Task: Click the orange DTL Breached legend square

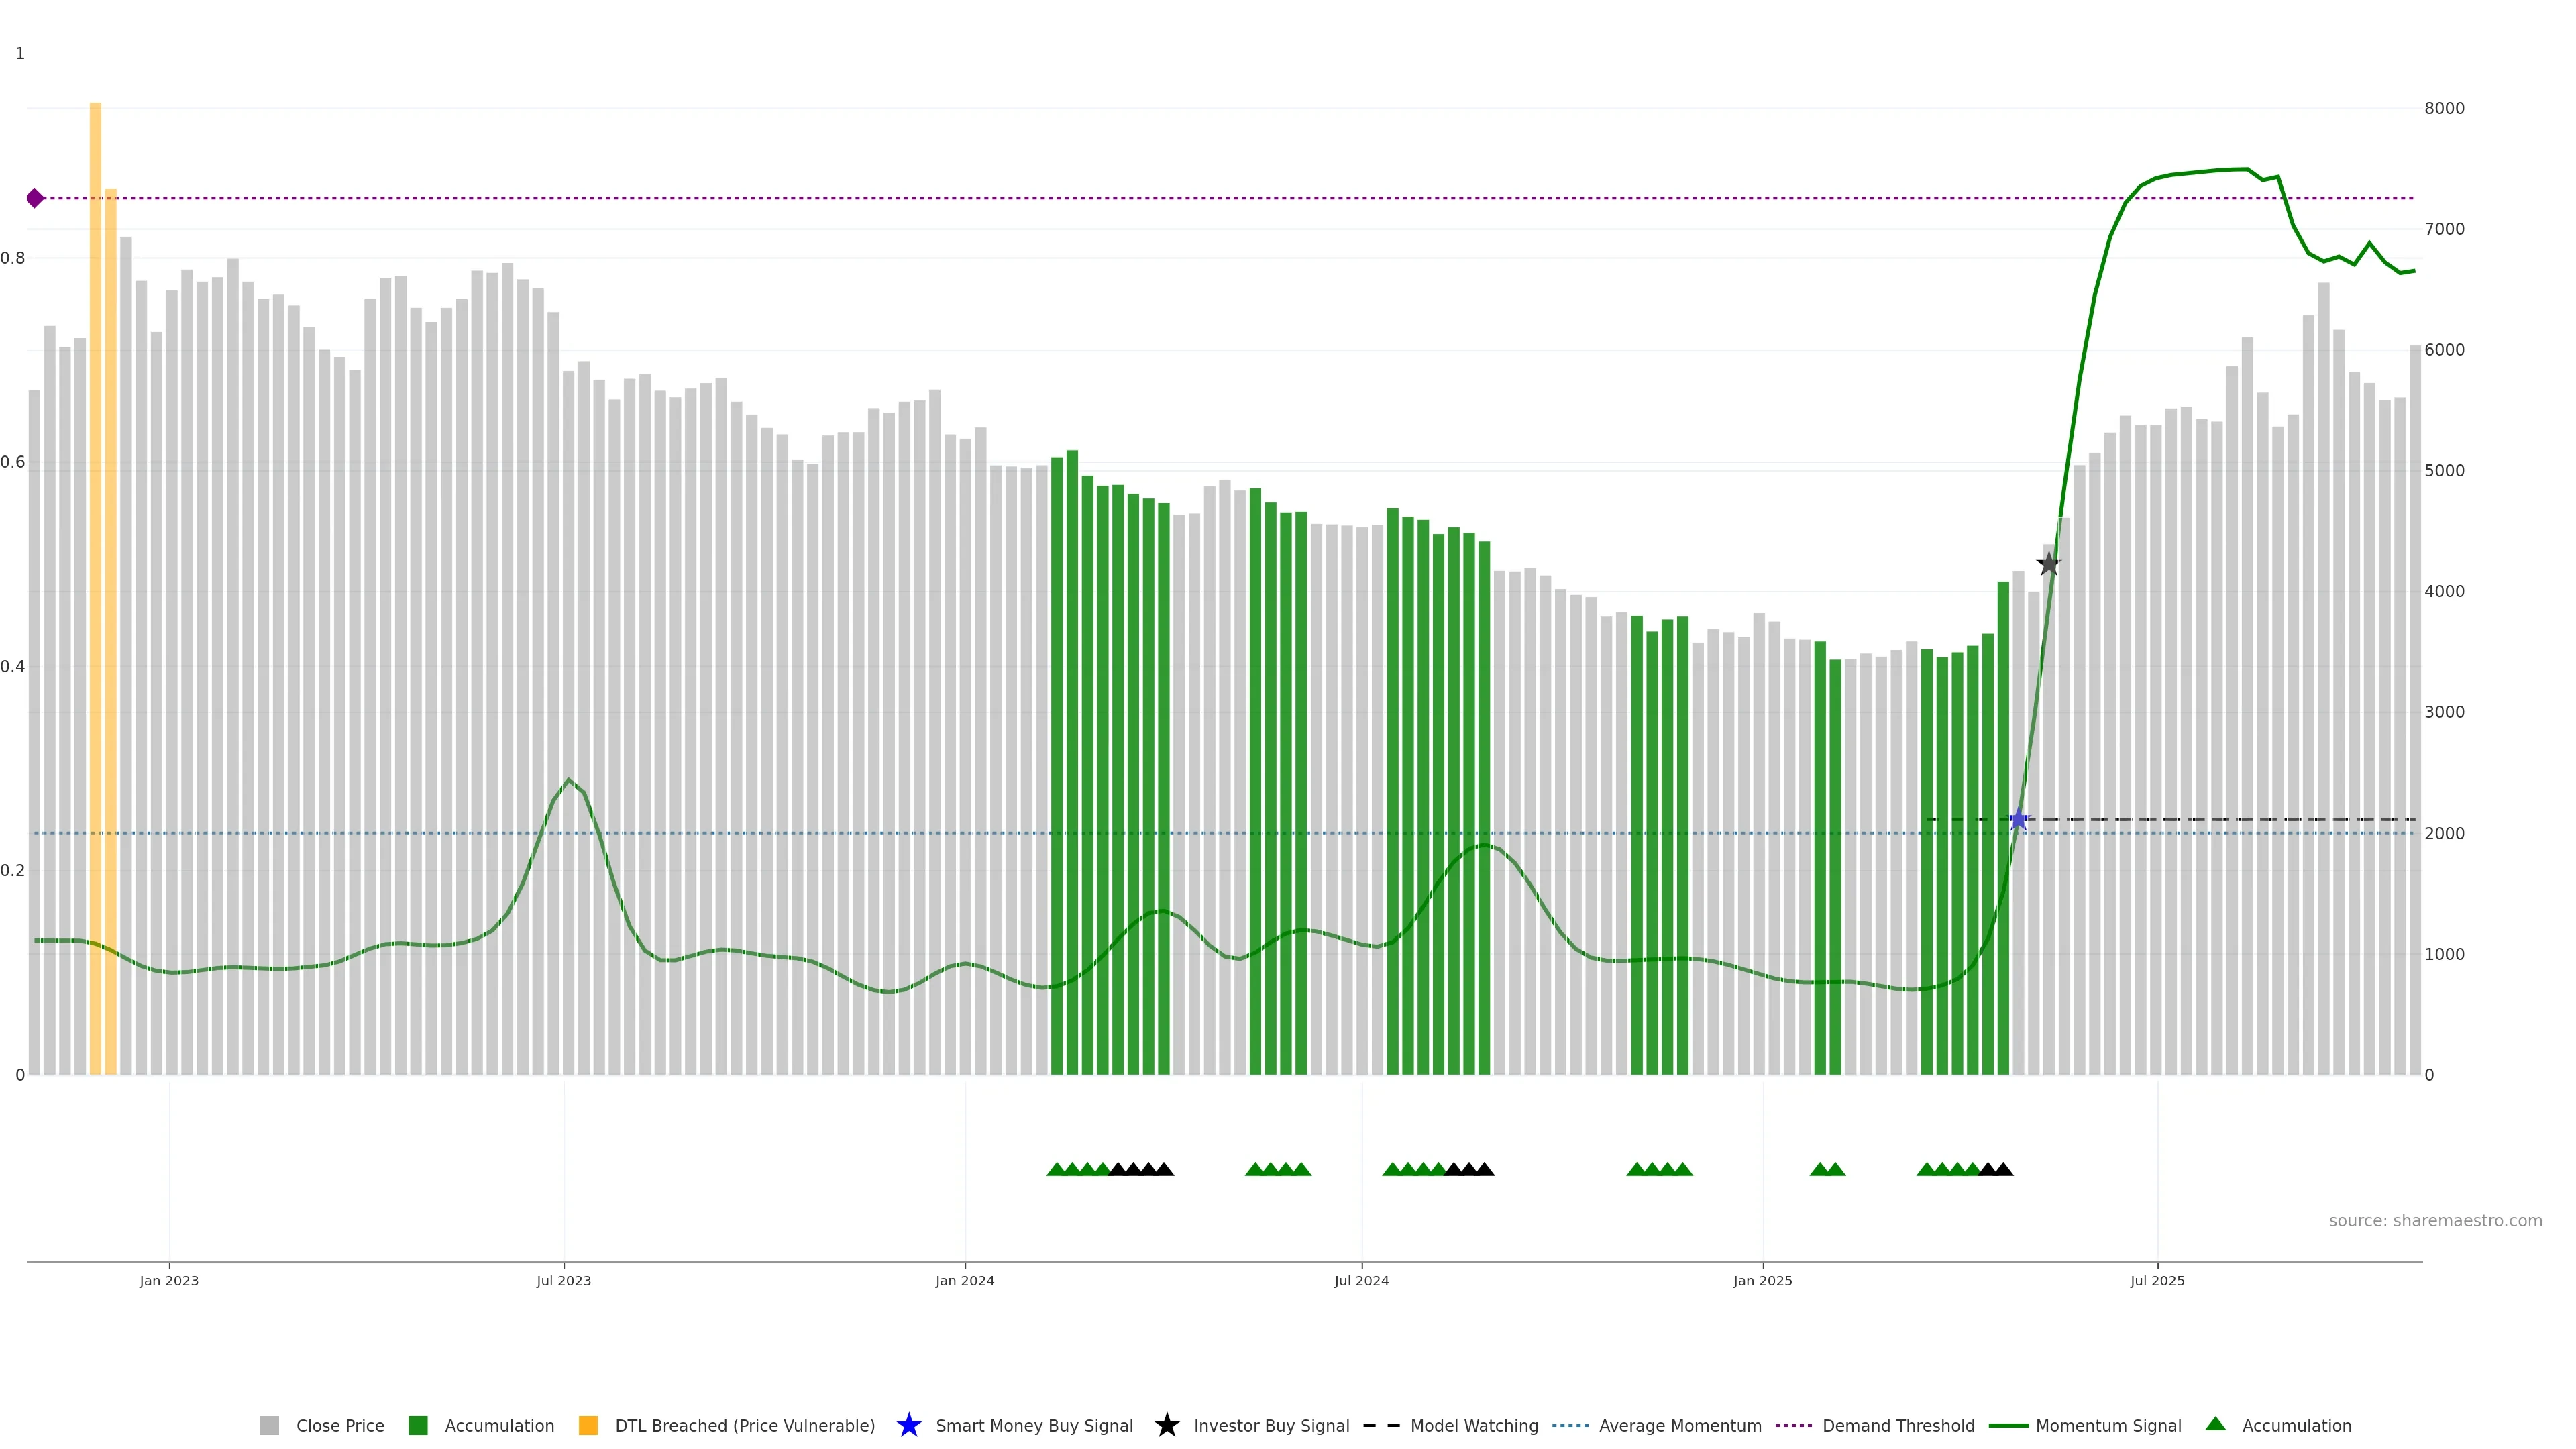Action: click(588, 1425)
